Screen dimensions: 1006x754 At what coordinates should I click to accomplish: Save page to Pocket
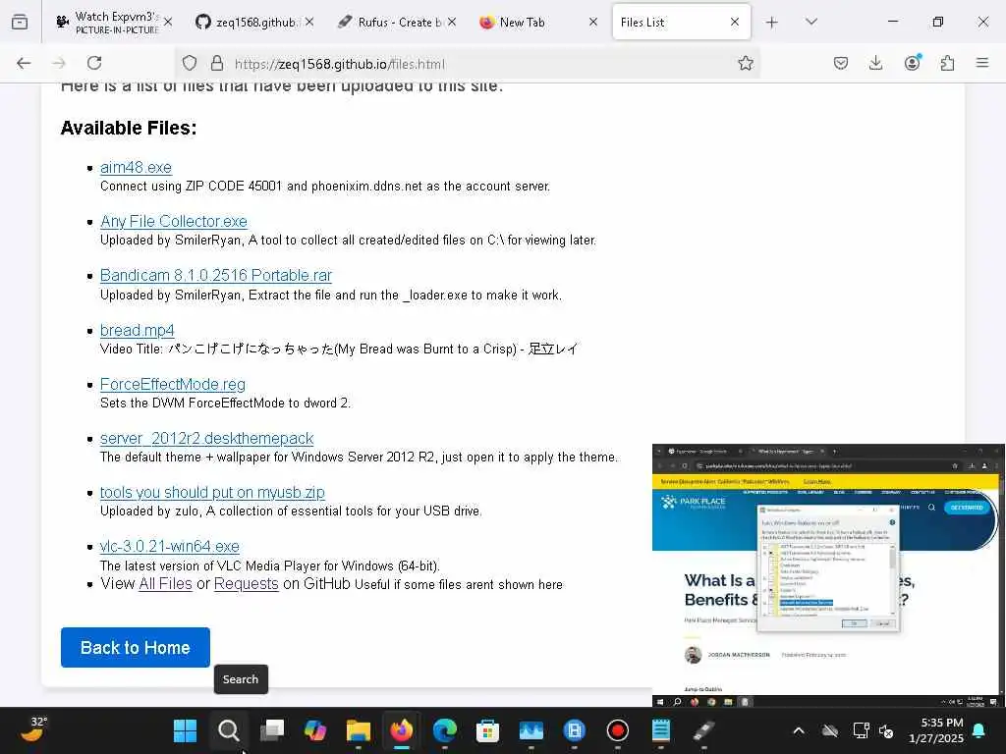(x=841, y=63)
